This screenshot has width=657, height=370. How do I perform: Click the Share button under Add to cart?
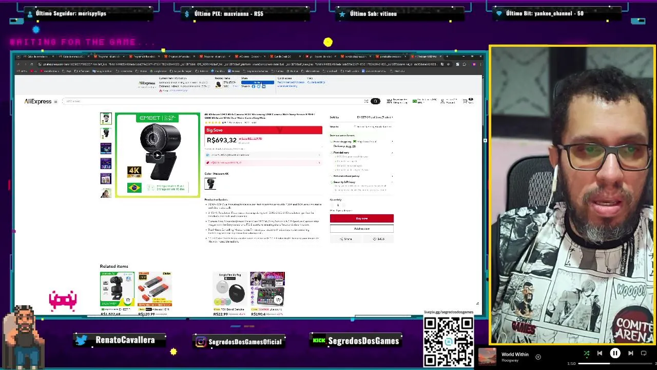[345, 239]
